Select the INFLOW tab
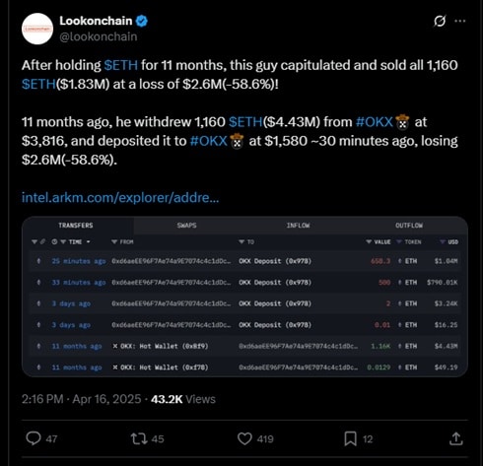Viewport: 483px width, 466px height. tap(298, 226)
